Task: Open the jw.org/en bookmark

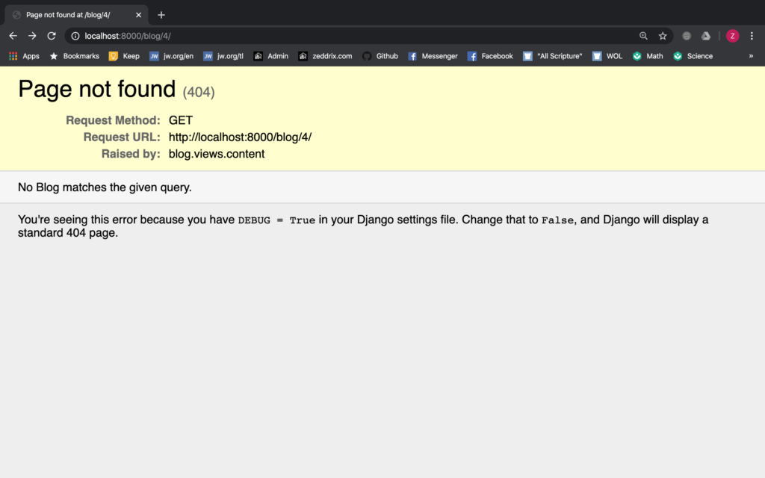Action: click(171, 56)
